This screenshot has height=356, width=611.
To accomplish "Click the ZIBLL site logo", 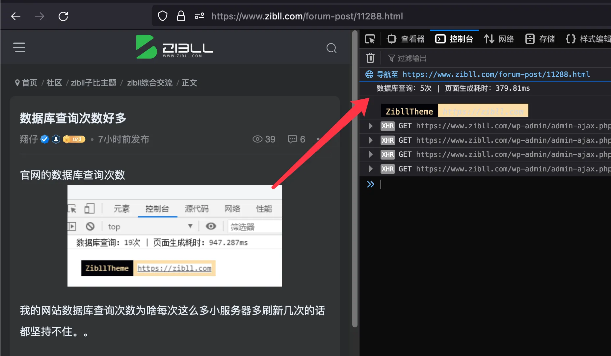I will point(175,47).
